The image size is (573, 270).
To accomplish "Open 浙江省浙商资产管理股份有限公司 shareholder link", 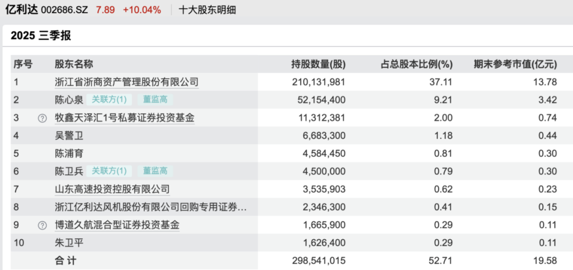I will click(126, 82).
